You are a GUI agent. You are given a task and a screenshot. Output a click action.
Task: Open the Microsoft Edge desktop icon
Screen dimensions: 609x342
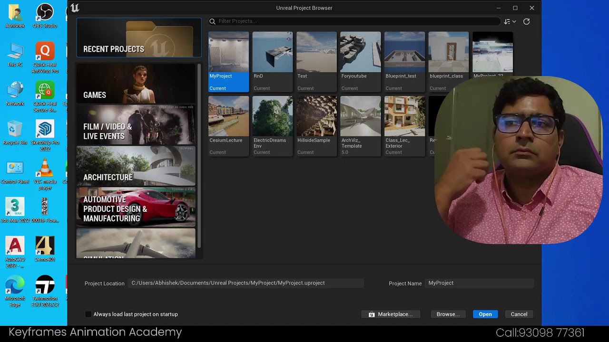point(15,292)
